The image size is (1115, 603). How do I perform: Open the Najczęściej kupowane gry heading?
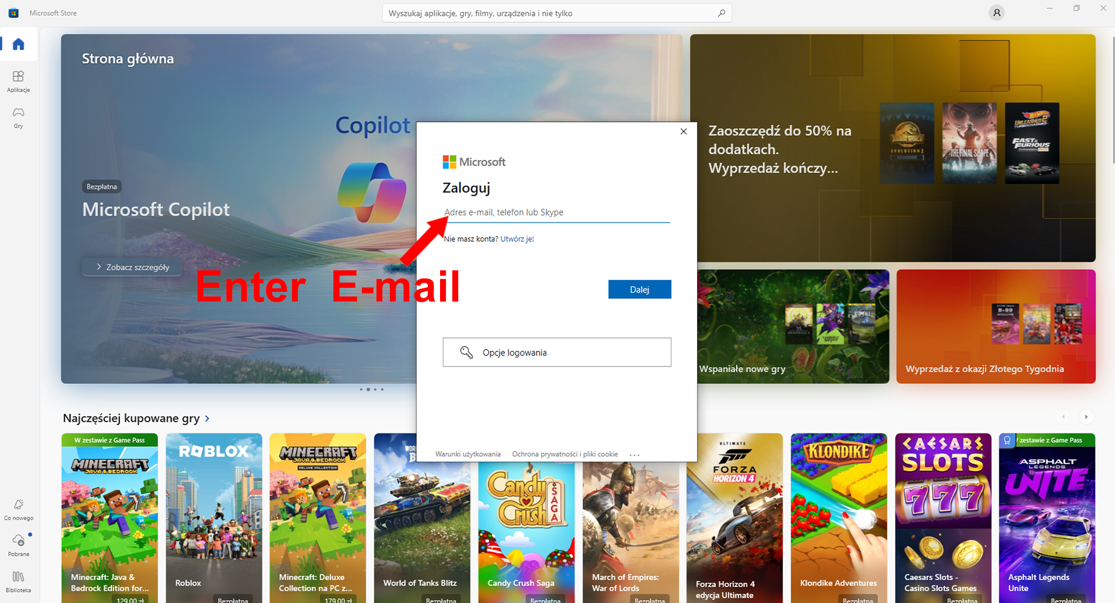tap(131, 418)
